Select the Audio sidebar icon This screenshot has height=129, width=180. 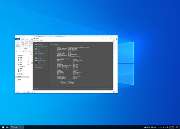pos(36,63)
